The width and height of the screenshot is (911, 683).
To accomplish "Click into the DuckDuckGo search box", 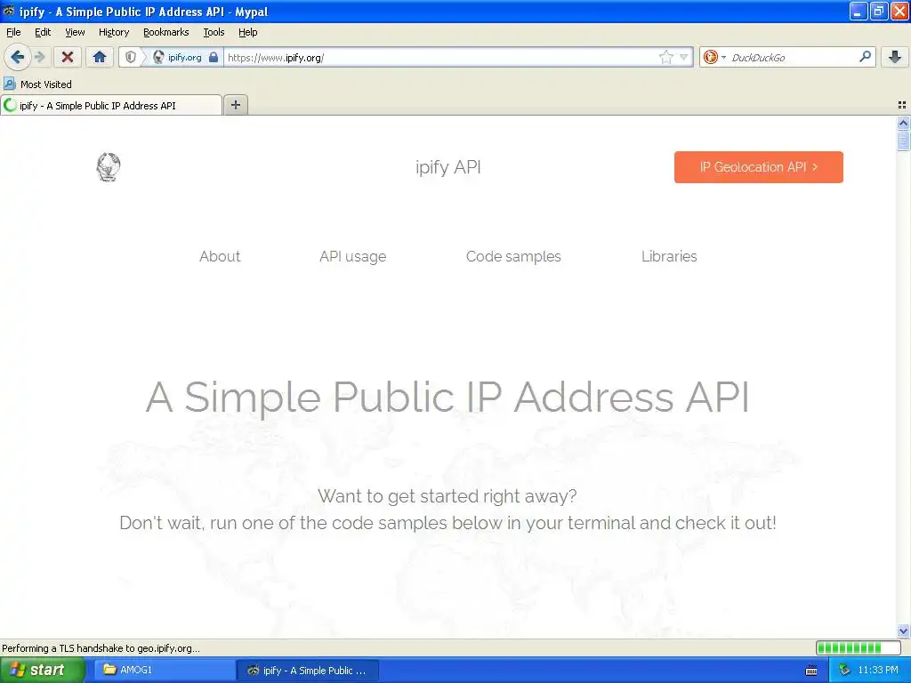I will pyautogui.click(x=793, y=57).
